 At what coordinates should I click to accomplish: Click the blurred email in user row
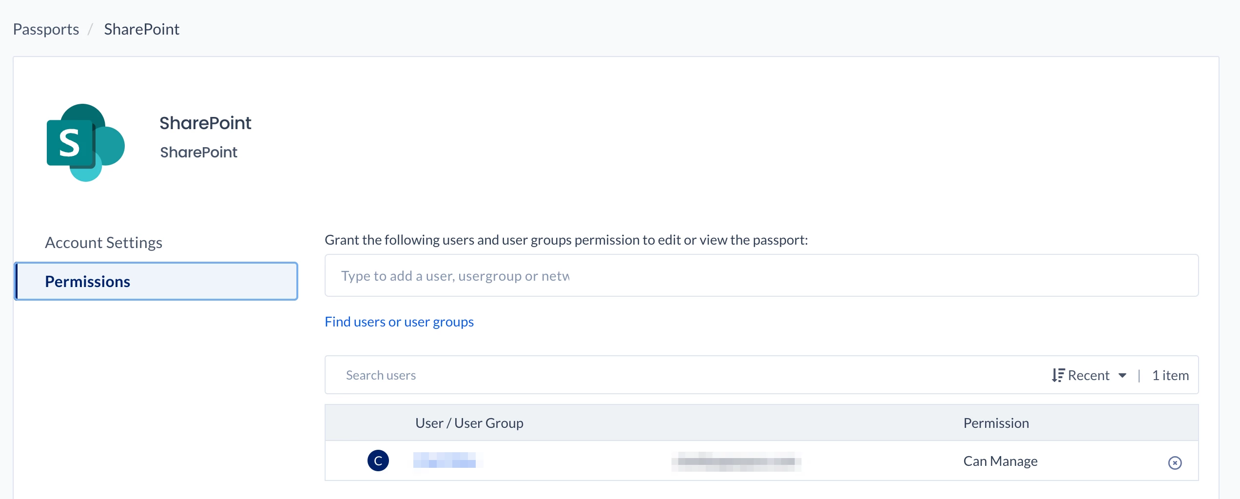pyautogui.click(x=736, y=461)
